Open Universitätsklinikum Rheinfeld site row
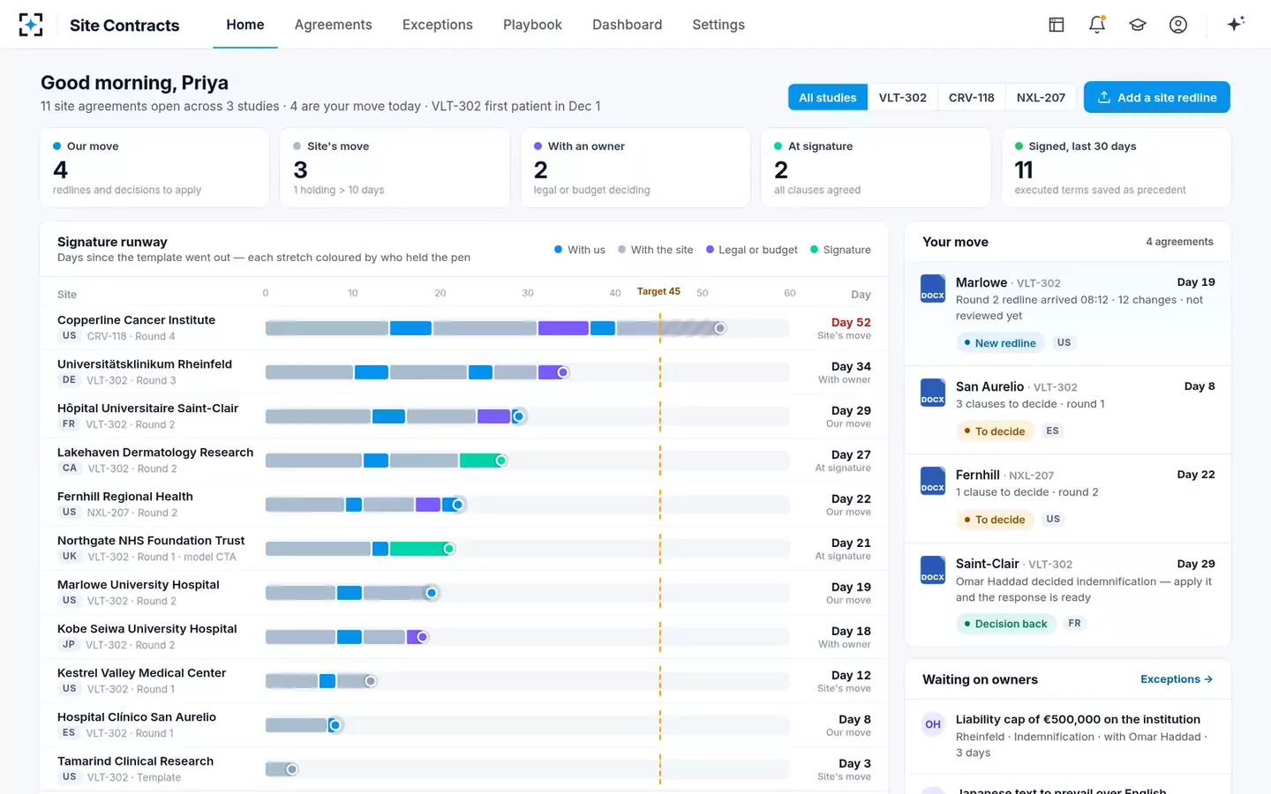This screenshot has height=794, width=1271. point(464,372)
